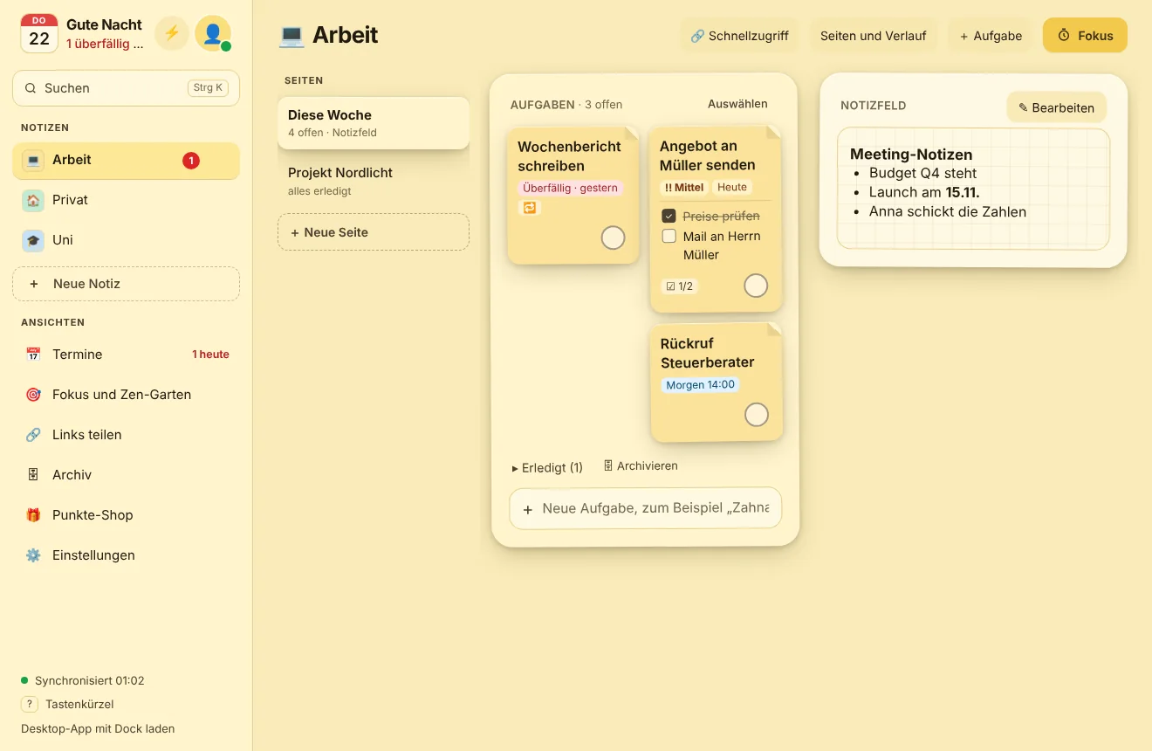This screenshot has width=1152, height=751.
Task: Click the + Aufgabe button
Action: pyautogui.click(x=991, y=36)
